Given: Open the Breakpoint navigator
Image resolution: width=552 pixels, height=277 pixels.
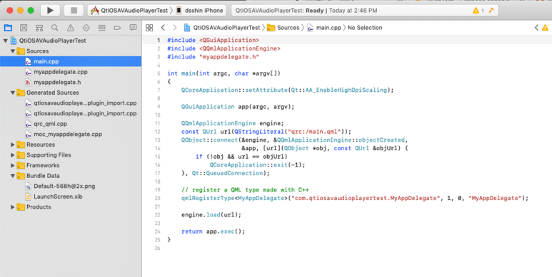Looking at the screenshot, I should 117,28.
